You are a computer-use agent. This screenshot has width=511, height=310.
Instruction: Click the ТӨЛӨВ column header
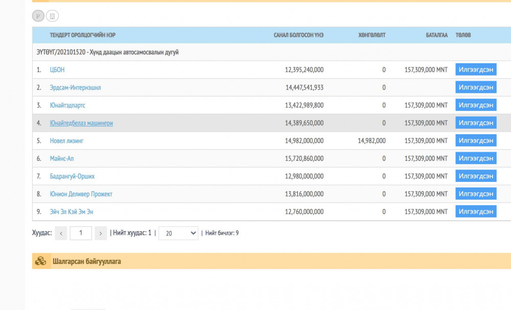[x=463, y=35]
